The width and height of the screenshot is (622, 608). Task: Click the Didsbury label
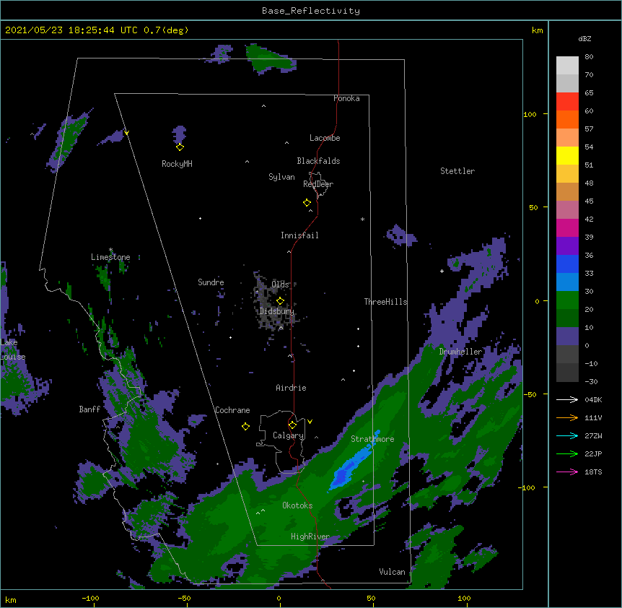click(277, 311)
